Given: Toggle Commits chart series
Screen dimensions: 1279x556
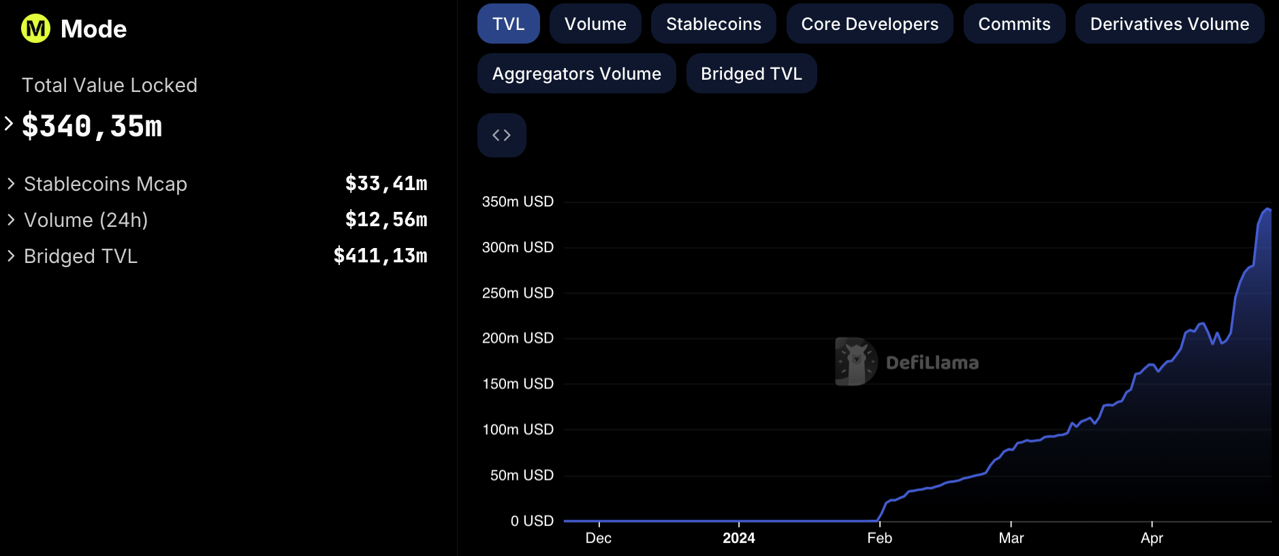Looking at the screenshot, I should (x=1014, y=24).
